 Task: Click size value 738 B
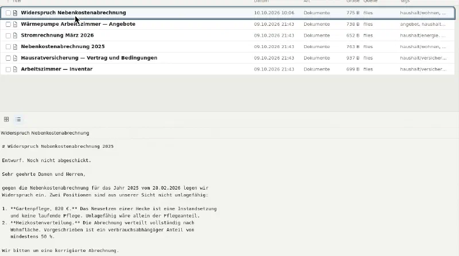pyautogui.click(x=353, y=24)
